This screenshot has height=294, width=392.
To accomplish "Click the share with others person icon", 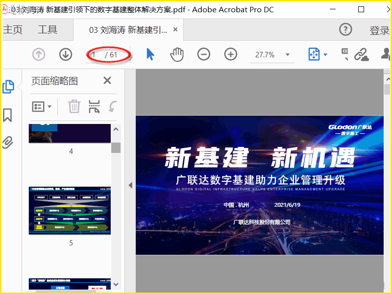I will click(386, 54).
